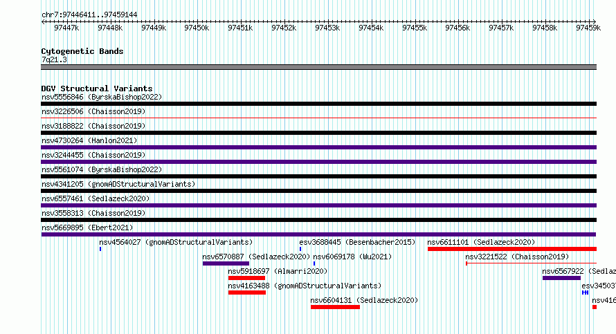Pick the 97455k ruler position label
Viewport: 616px width, 334px height.
point(415,28)
